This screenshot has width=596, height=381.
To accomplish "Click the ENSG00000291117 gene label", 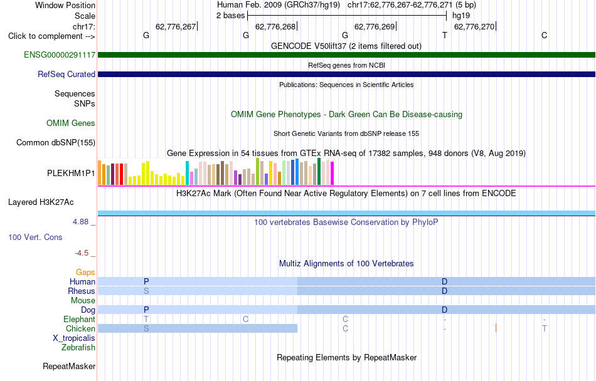I will tap(60, 55).
